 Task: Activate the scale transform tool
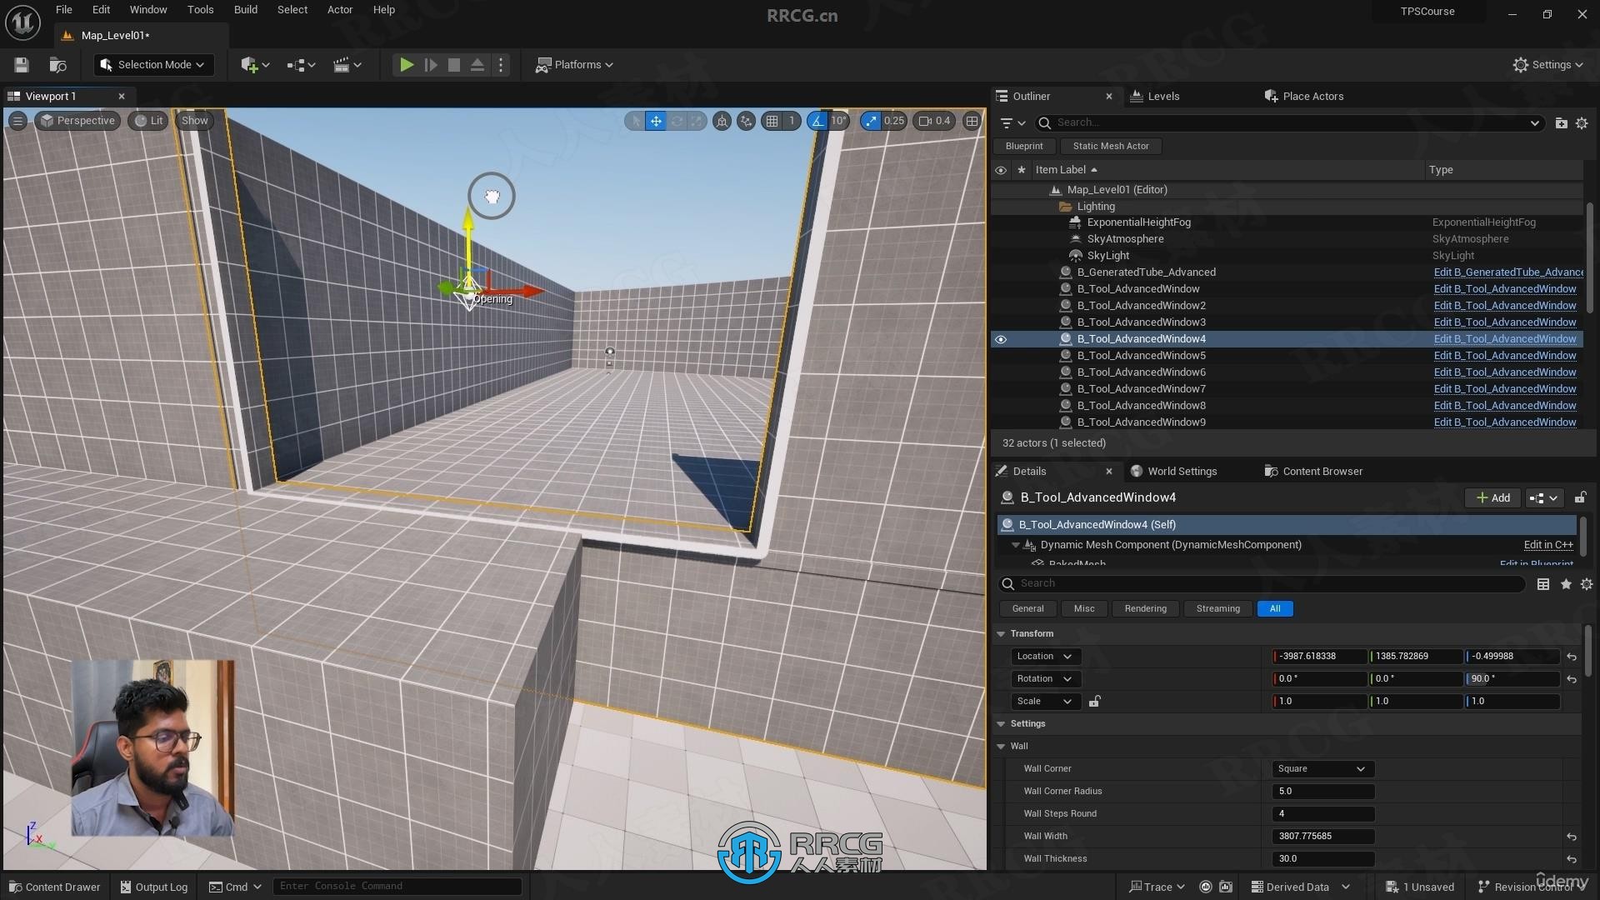[x=697, y=121]
